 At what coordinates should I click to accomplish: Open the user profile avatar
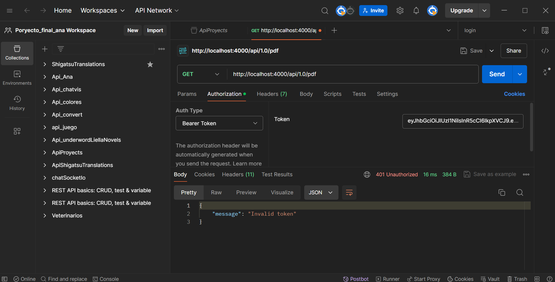(x=432, y=11)
